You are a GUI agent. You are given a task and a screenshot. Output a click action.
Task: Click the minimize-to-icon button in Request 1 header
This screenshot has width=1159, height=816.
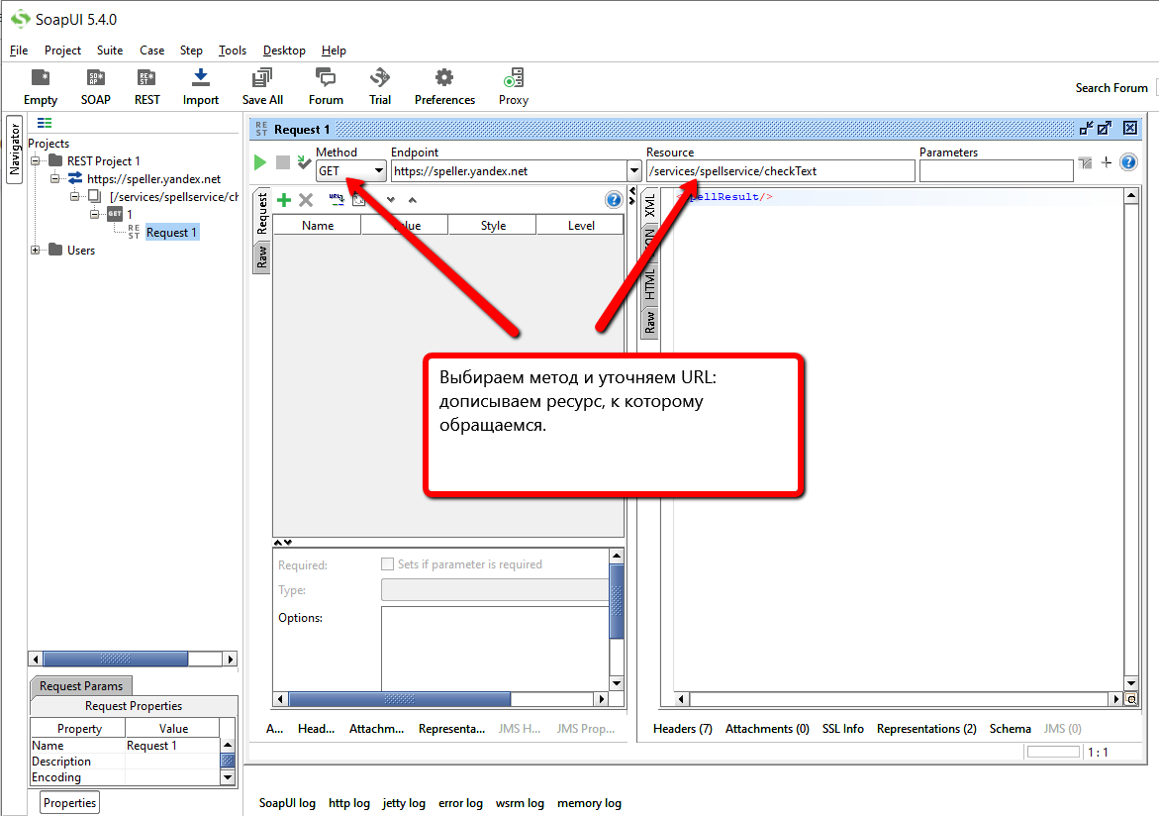pyautogui.click(x=1085, y=128)
